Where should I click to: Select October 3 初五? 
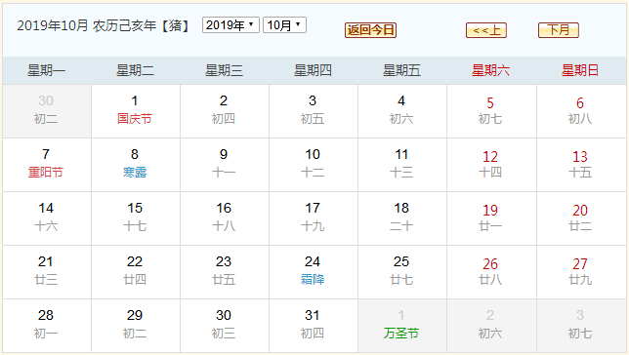[314, 111]
